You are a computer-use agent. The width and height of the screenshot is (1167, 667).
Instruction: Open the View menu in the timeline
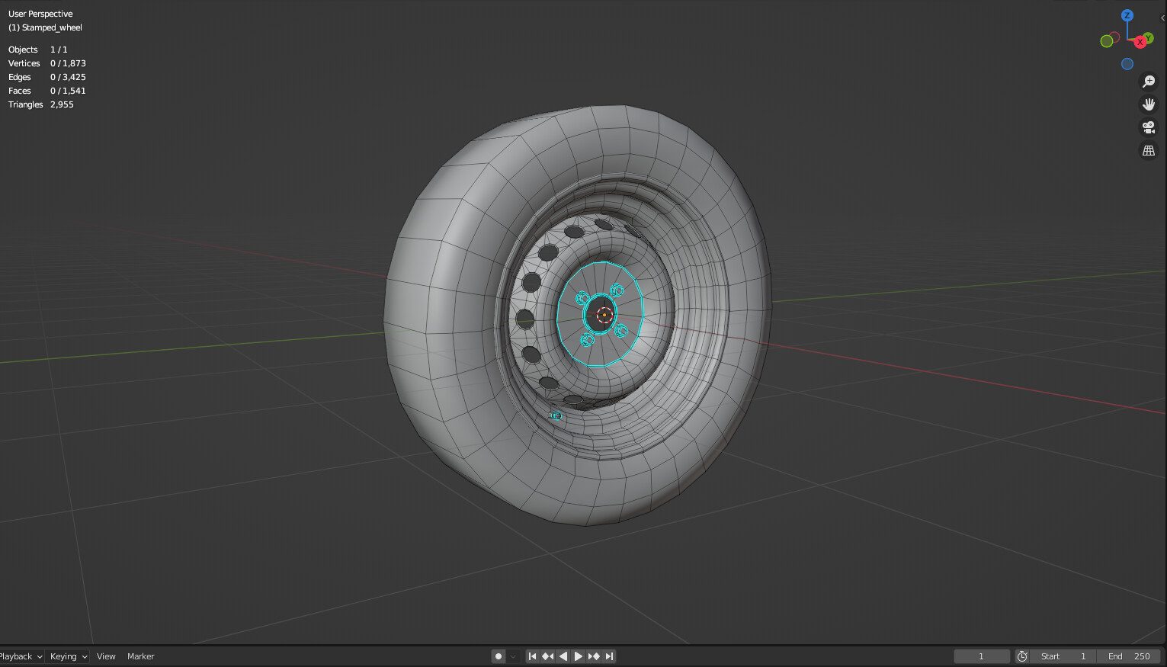[106, 656]
